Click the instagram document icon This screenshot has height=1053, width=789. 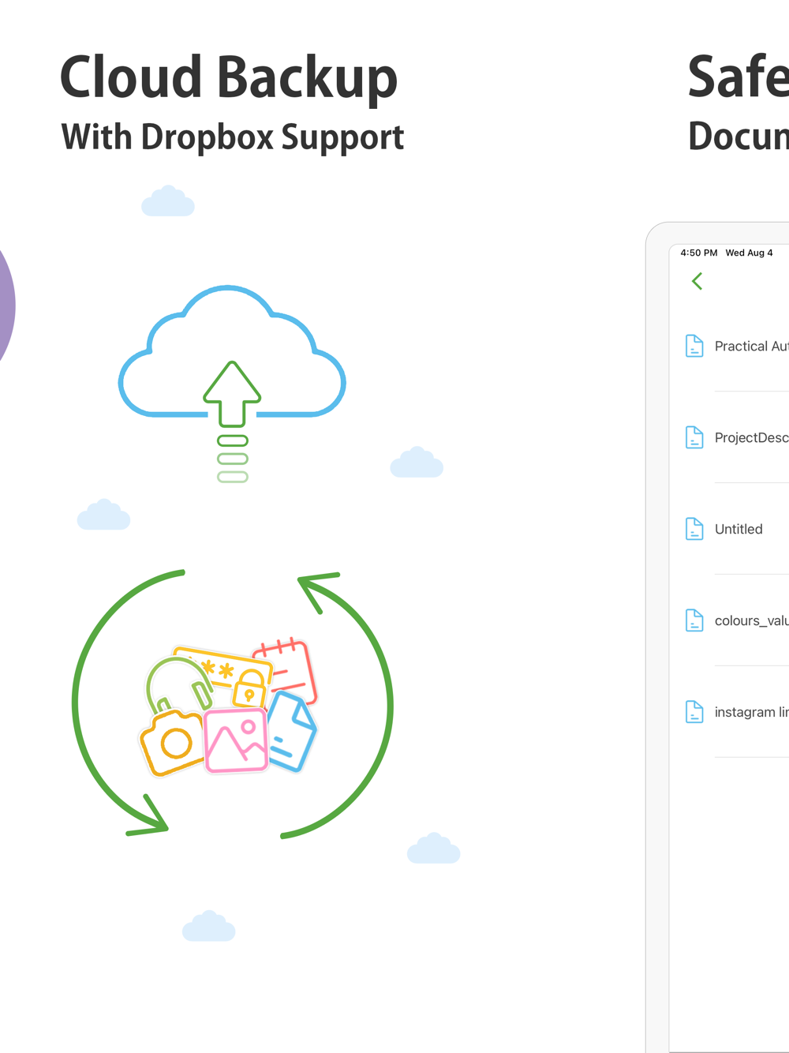tap(694, 712)
